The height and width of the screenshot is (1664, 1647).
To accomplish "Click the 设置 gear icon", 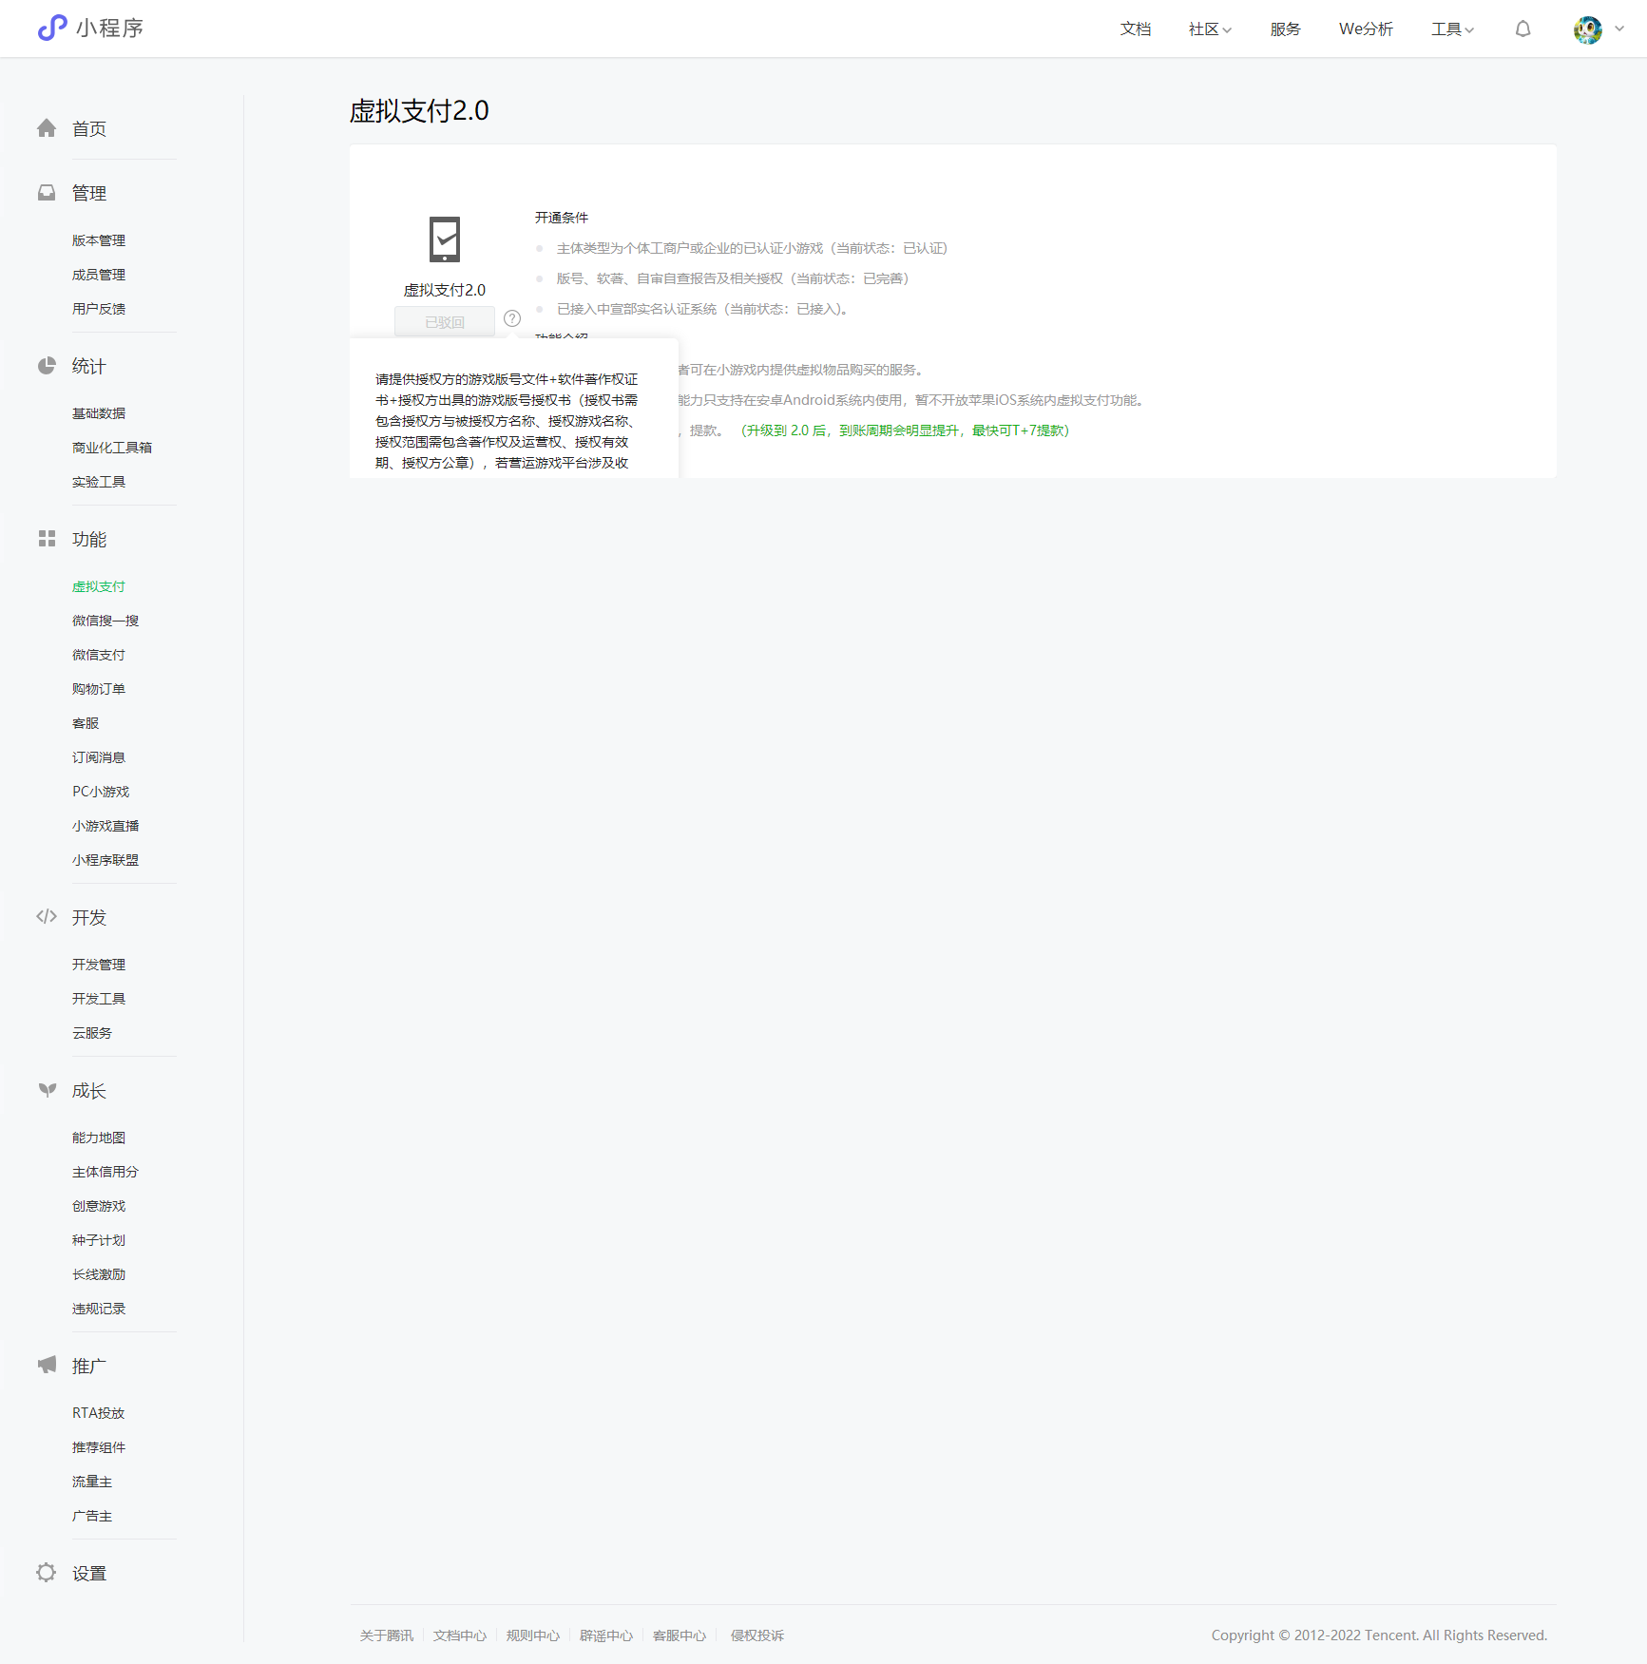I will (x=47, y=1573).
